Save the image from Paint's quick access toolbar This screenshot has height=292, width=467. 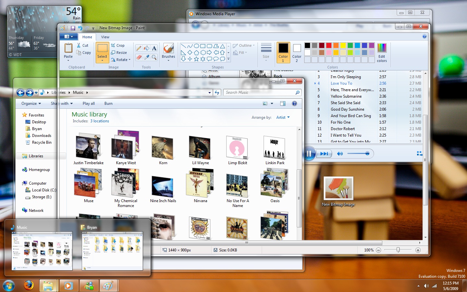click(x=73, y=28)
